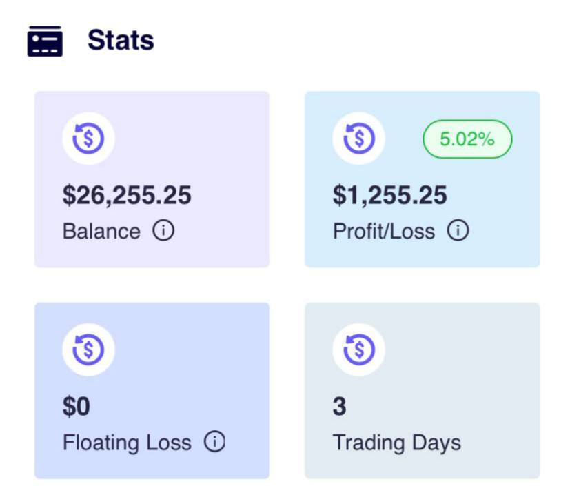Click the trading days count of 3
This screenshot has width=570, height=486.
coord(340,407)
